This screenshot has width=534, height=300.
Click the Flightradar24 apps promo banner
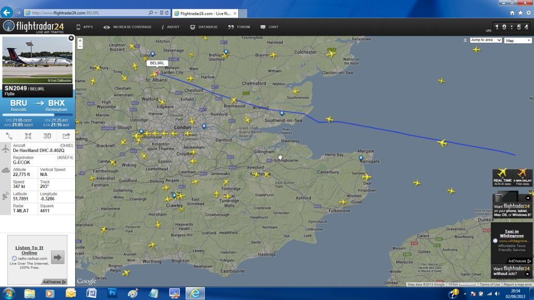coord(512,205)
